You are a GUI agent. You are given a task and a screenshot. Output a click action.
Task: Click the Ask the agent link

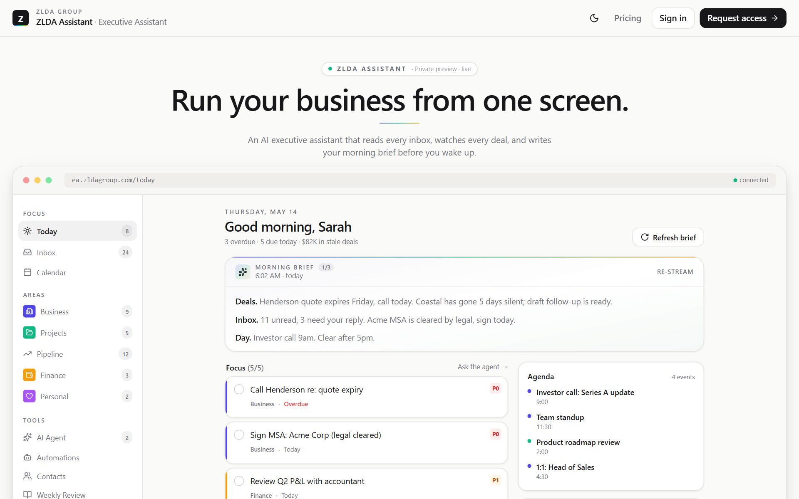click(482, 367)
